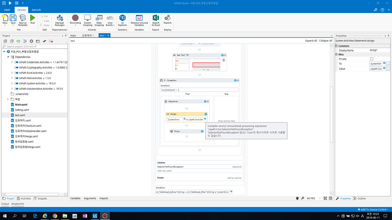This screenshot has width=392, height=220.
Task: Run the workflow with the green Run icon
Action: tap(33, 19)
